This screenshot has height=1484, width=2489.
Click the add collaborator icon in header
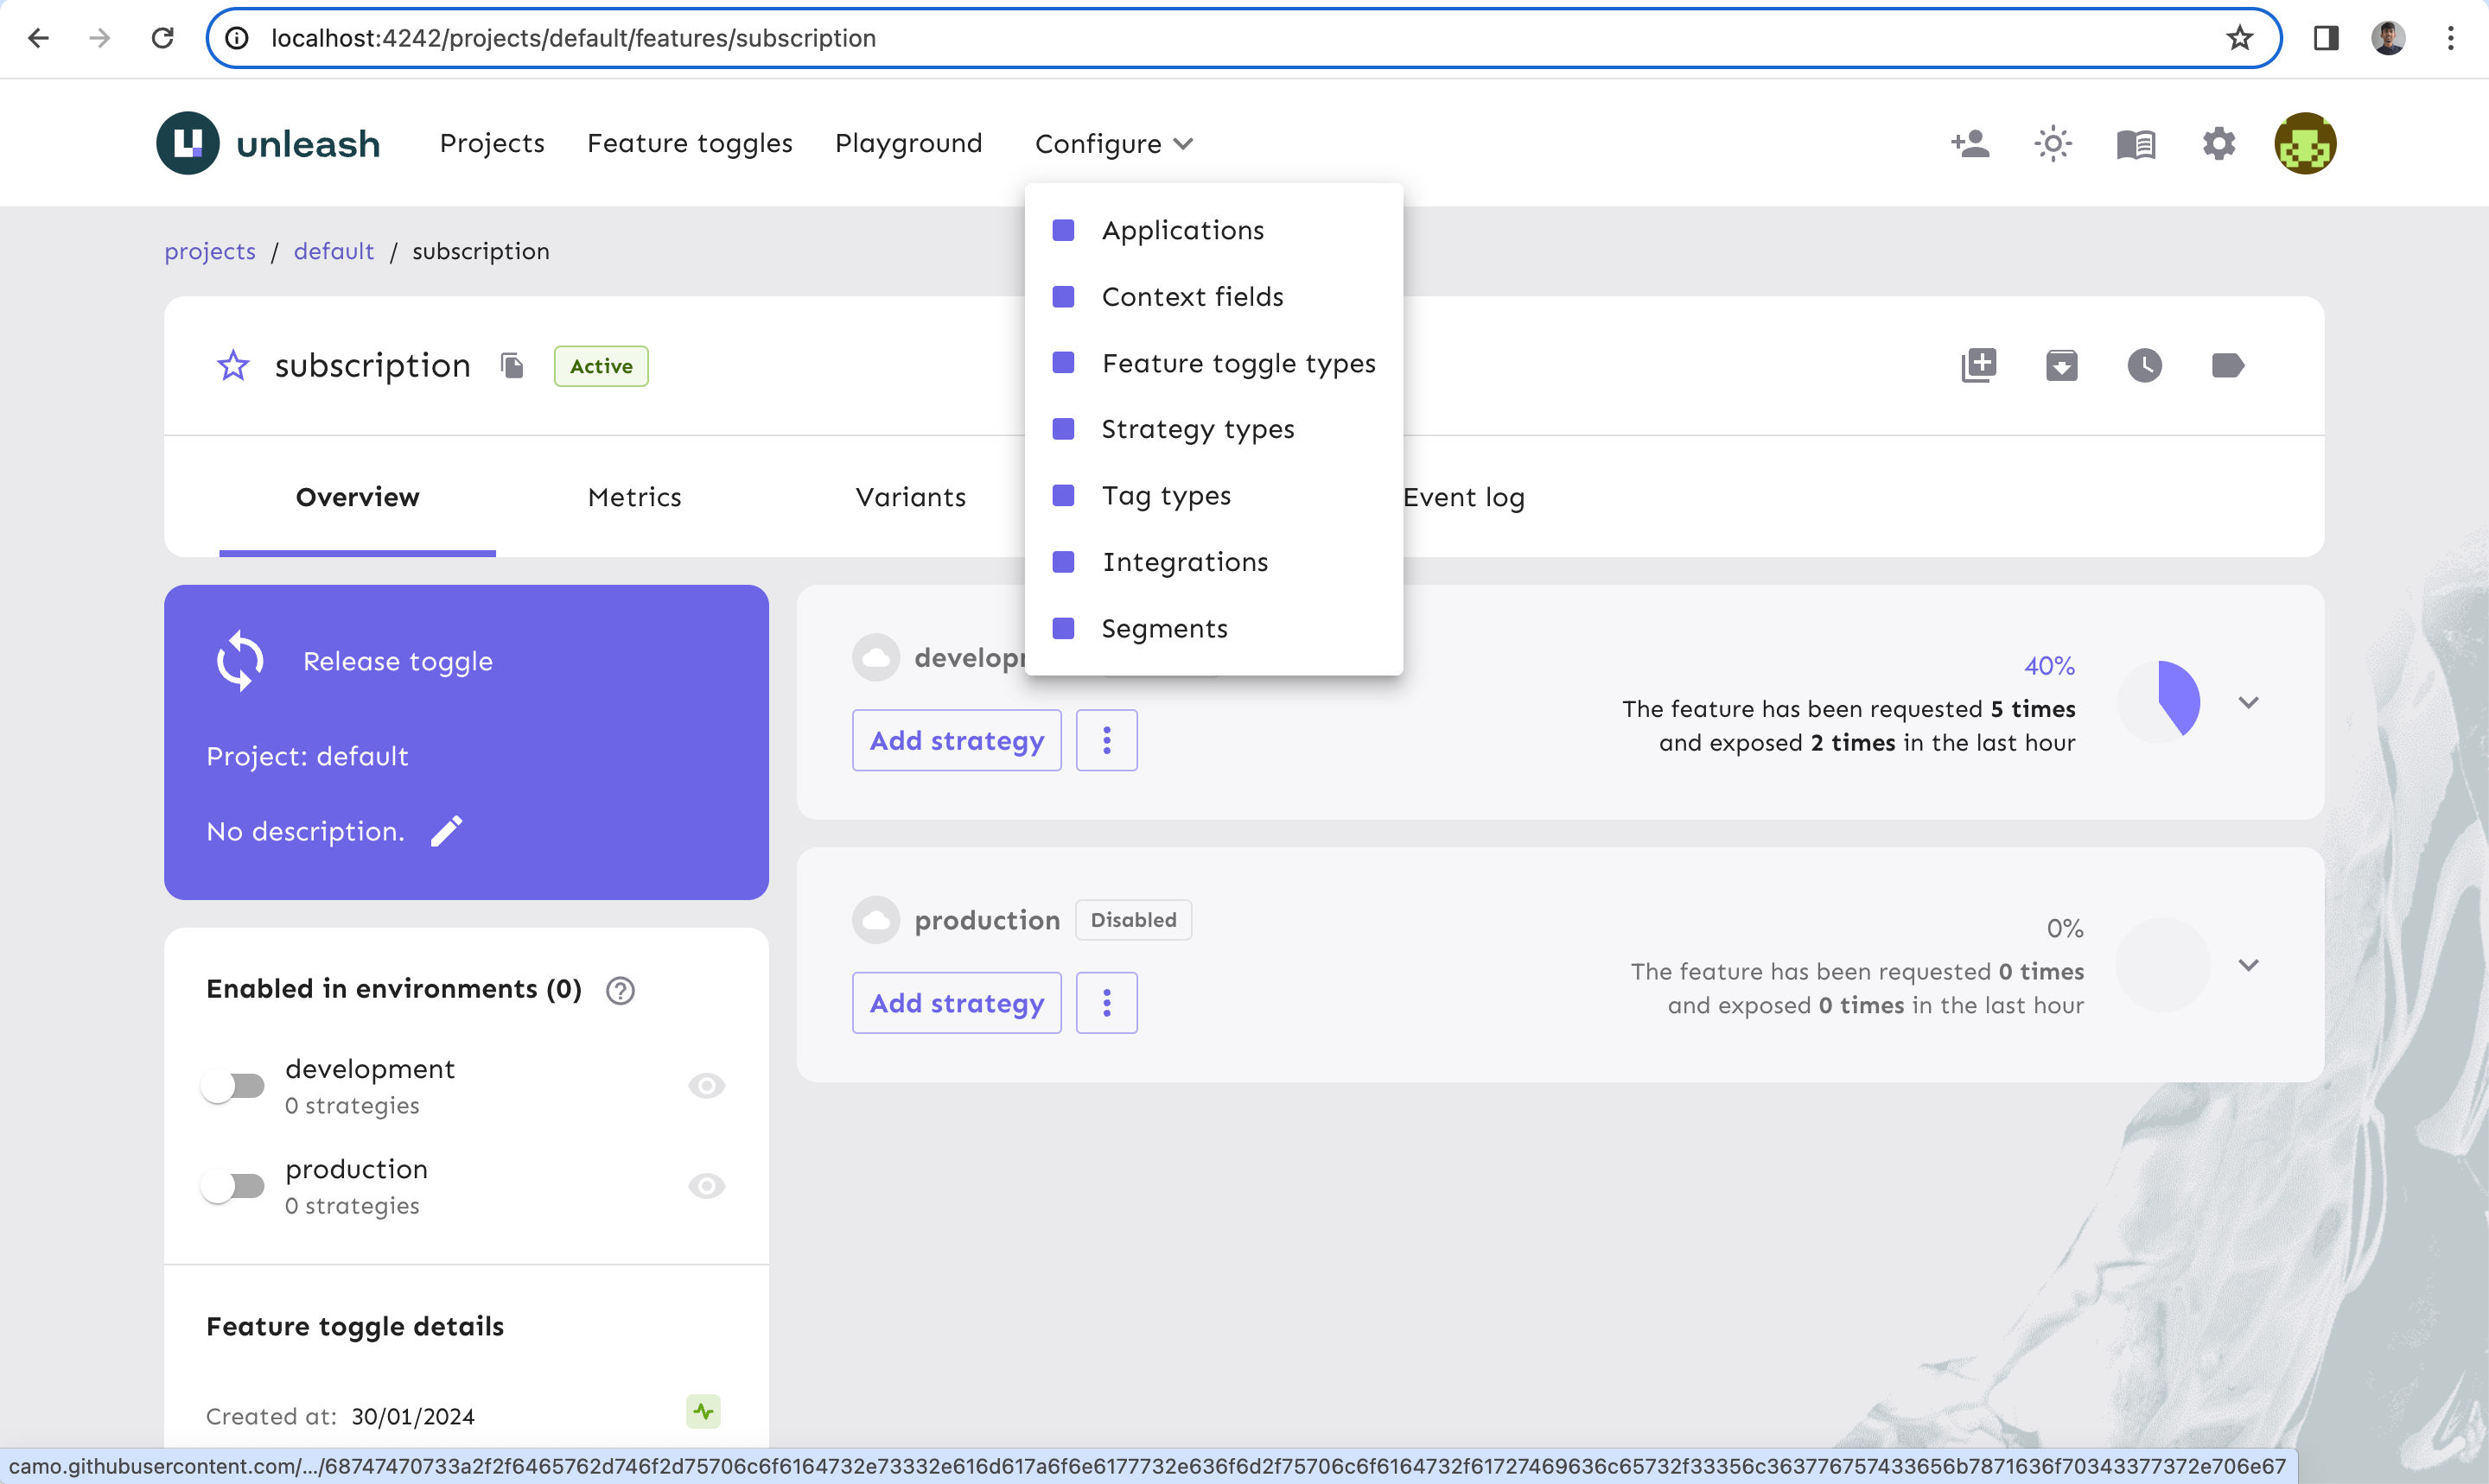(x=1968, y=143)
